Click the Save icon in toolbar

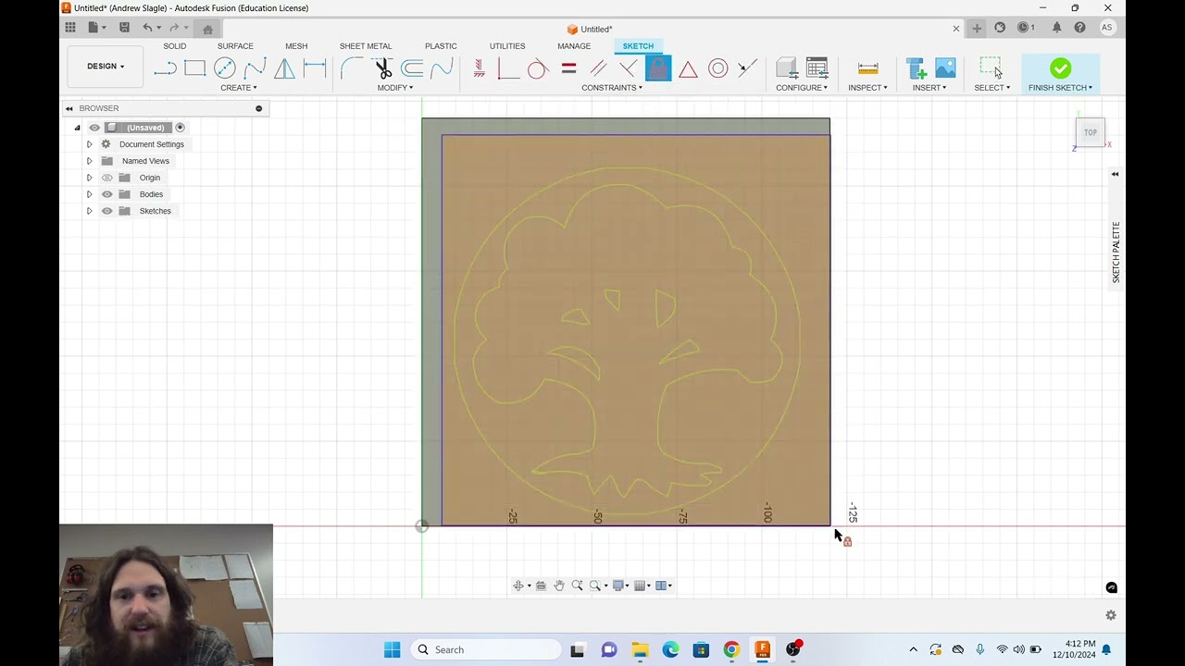point(124,28)
